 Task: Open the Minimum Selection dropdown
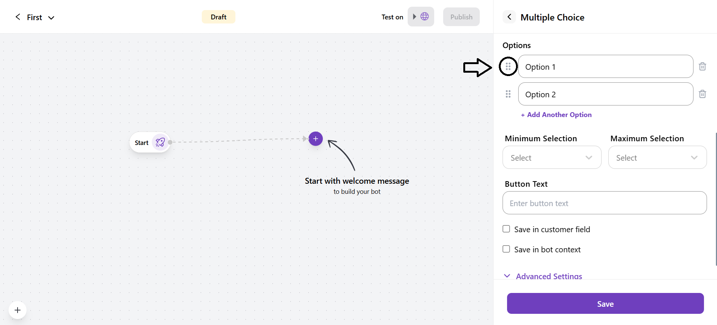[x=551, y=158]
